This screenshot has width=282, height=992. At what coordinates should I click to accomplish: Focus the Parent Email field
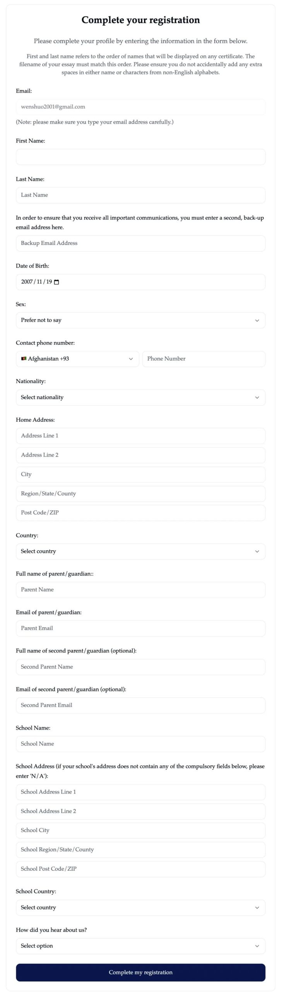(x=140, y=628)
